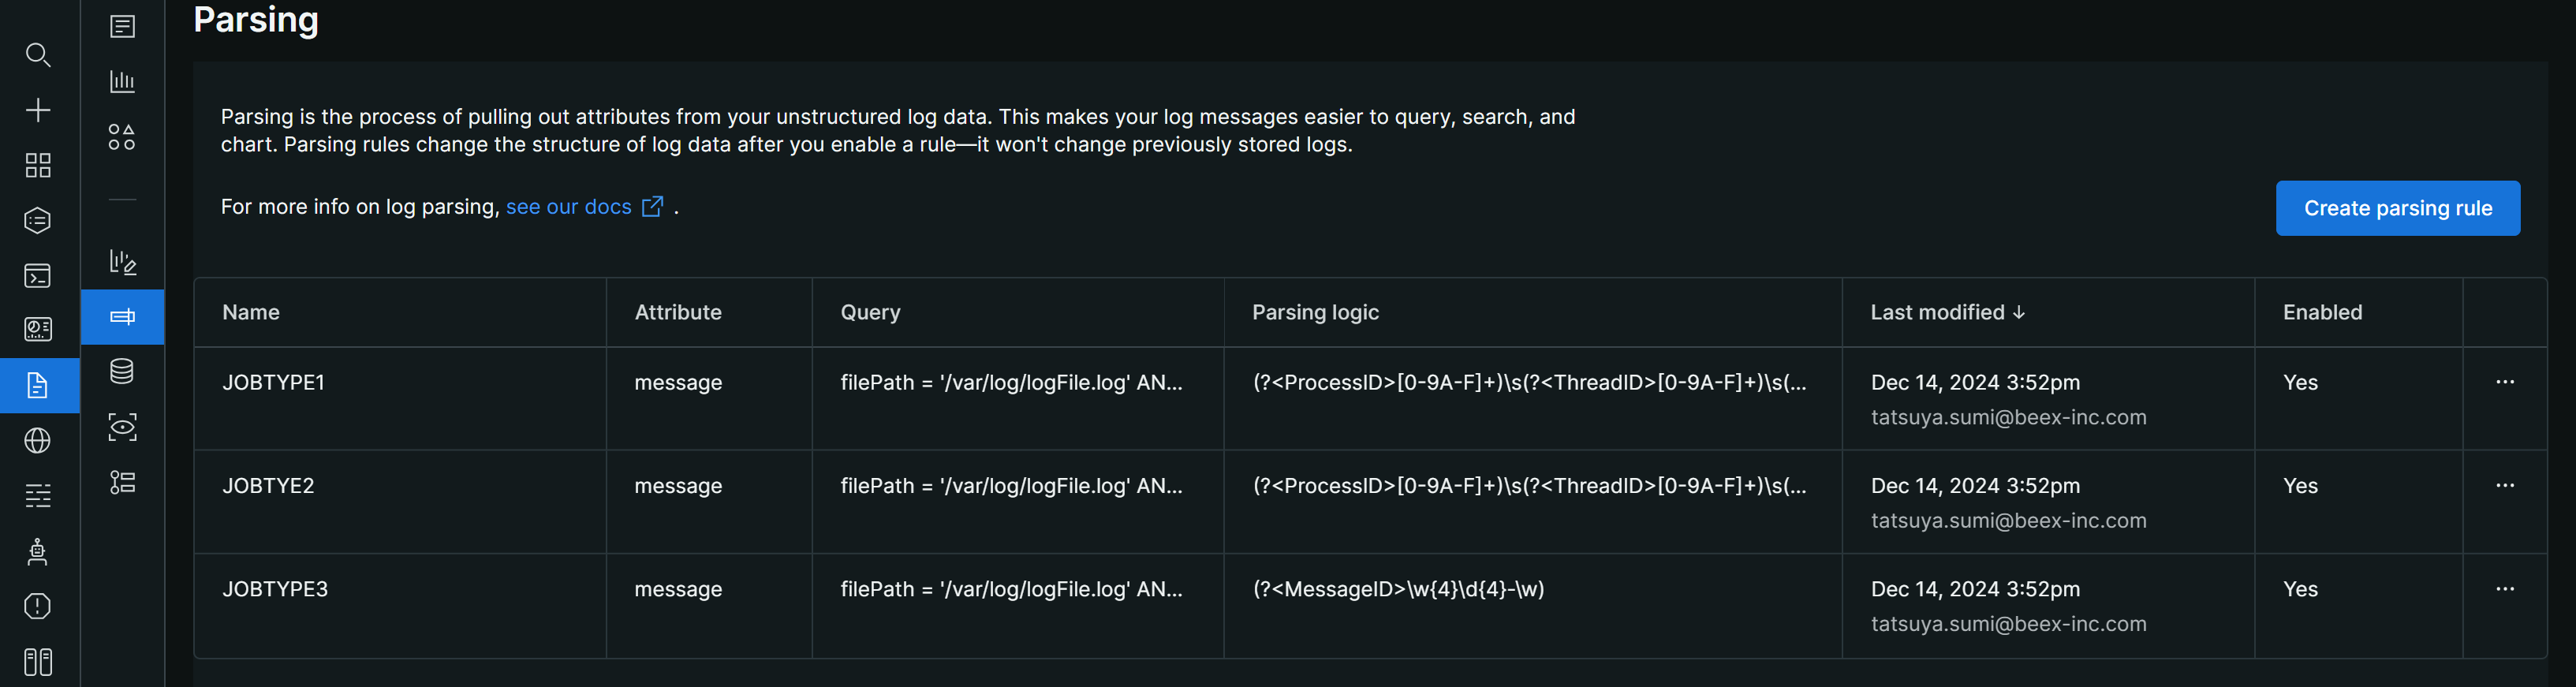Select the Logs document icon in sidebar
The image size is (2576, 687).
point(38,386)
